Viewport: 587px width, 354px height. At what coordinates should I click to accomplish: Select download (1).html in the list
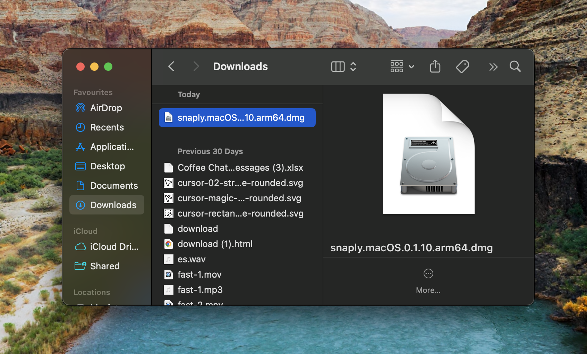click(x=215, y=244)
